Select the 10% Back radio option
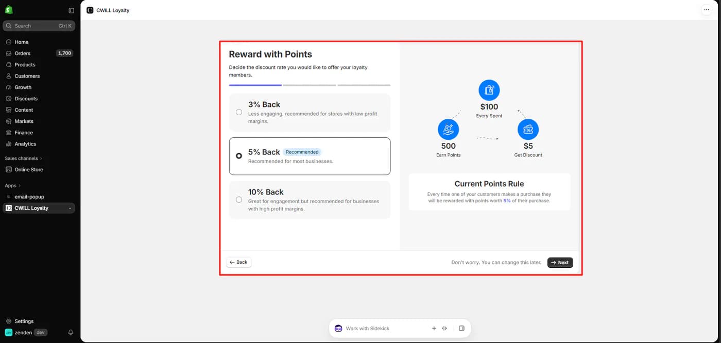This screenshot has height=343, width=721. (x=239, y=200)
